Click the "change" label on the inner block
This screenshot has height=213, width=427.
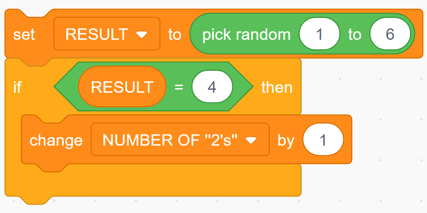tap(56, 140)
